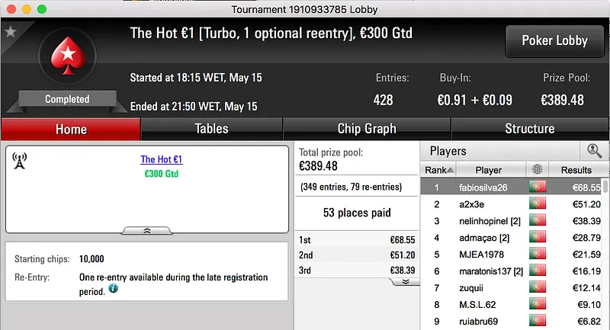This screenshot has width=610, height=330.
Task: Expand the prize payouts list chevron
Action: 406,280
